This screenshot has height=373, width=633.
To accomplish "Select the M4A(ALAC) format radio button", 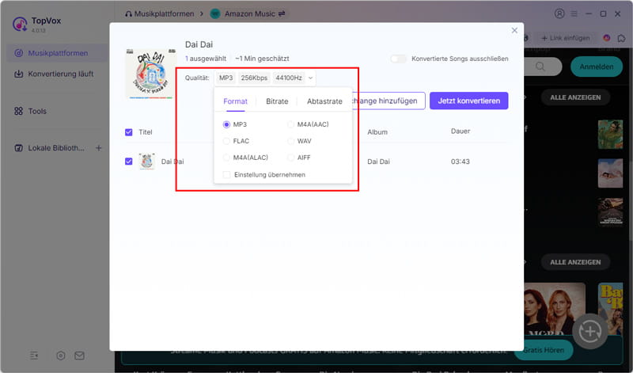I will coord(226,158).
